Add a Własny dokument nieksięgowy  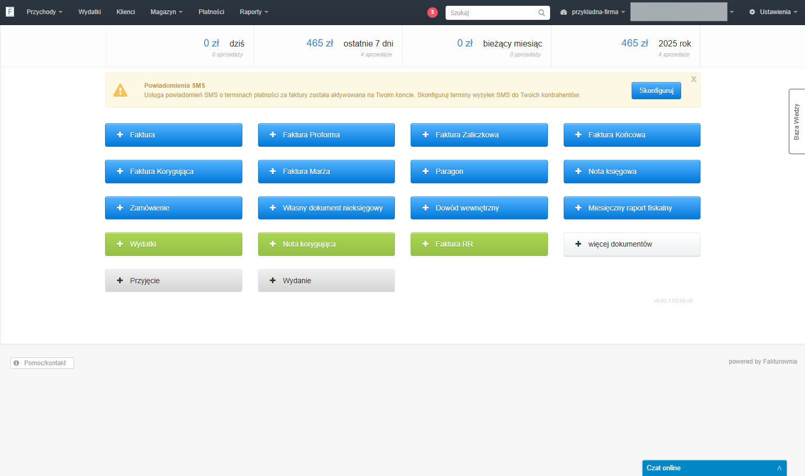pos(326,208)
